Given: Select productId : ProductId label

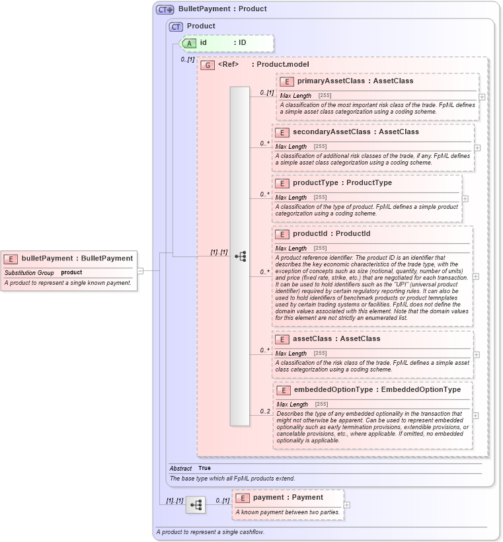Looking at the screenshot, I should pyautogui.click(x=332, y=234).
